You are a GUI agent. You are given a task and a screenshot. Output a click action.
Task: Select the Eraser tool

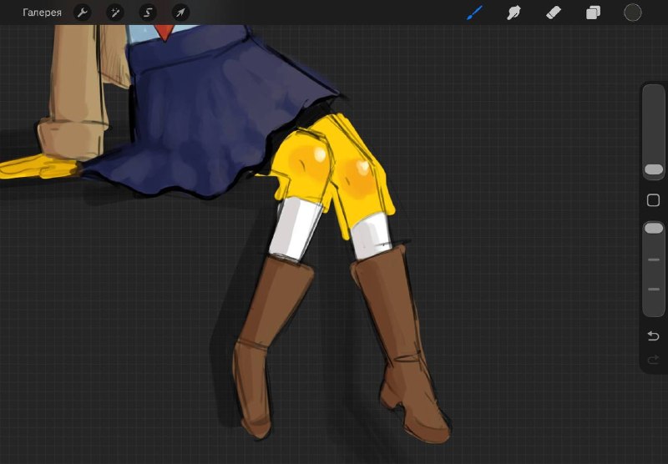tap(554, 13)
